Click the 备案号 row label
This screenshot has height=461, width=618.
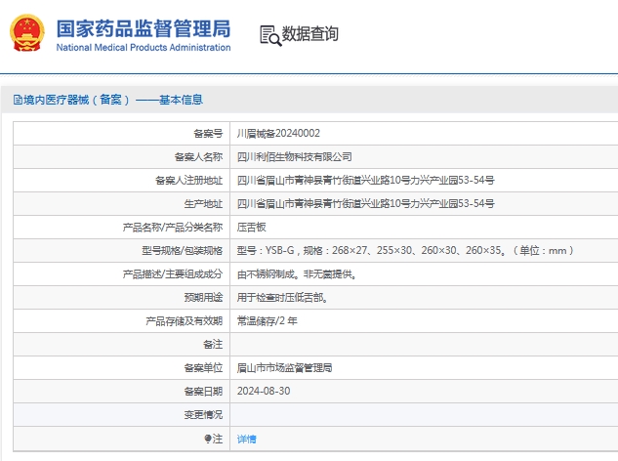[208, 133]
